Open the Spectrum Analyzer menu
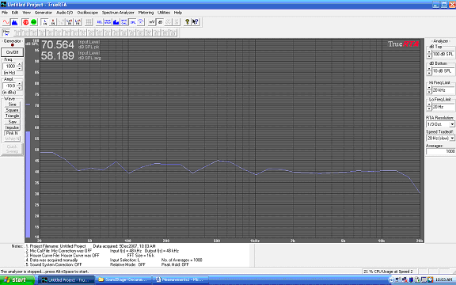 pos(118,13)
